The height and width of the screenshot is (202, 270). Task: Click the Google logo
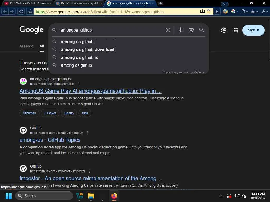(31, 30)
